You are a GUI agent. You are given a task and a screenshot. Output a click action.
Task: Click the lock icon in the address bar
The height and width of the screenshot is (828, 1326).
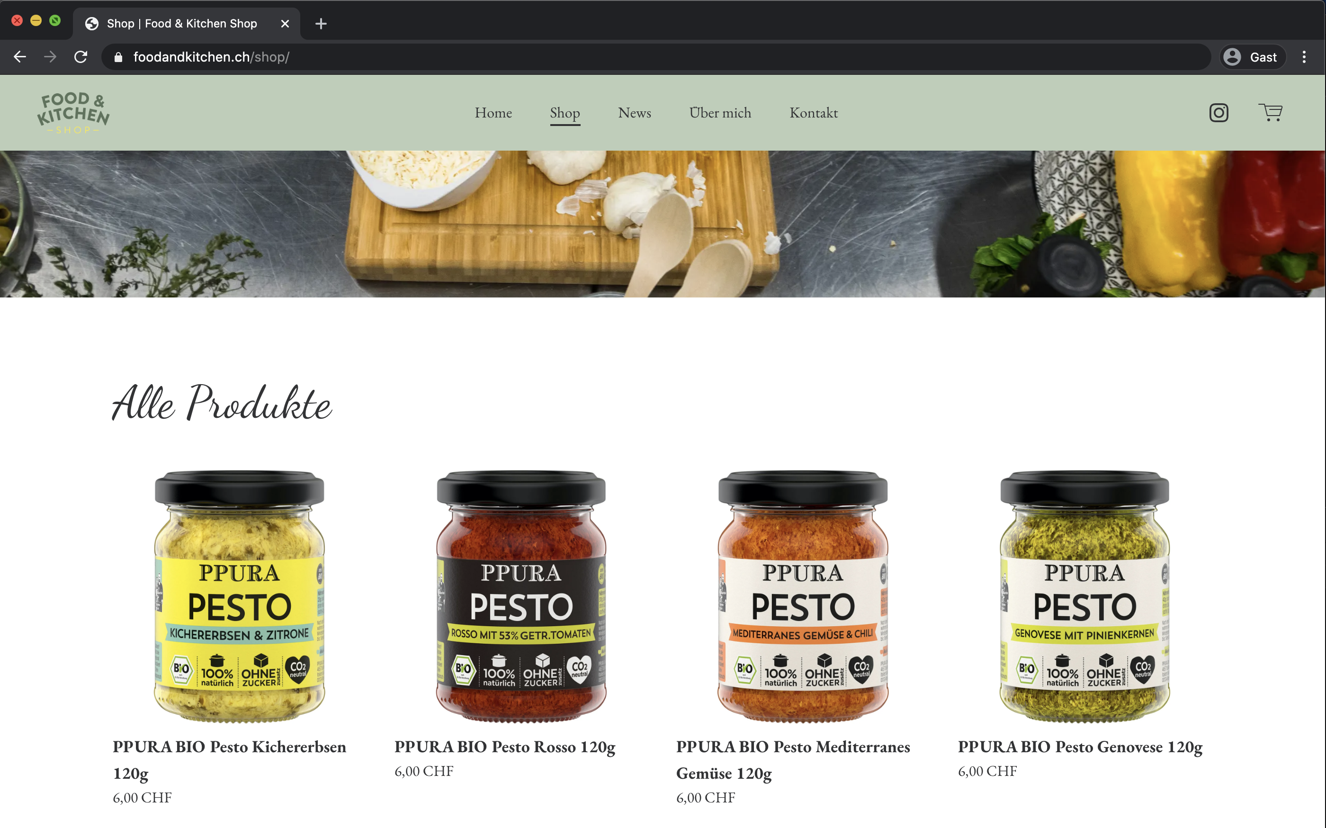pos(118,57)
